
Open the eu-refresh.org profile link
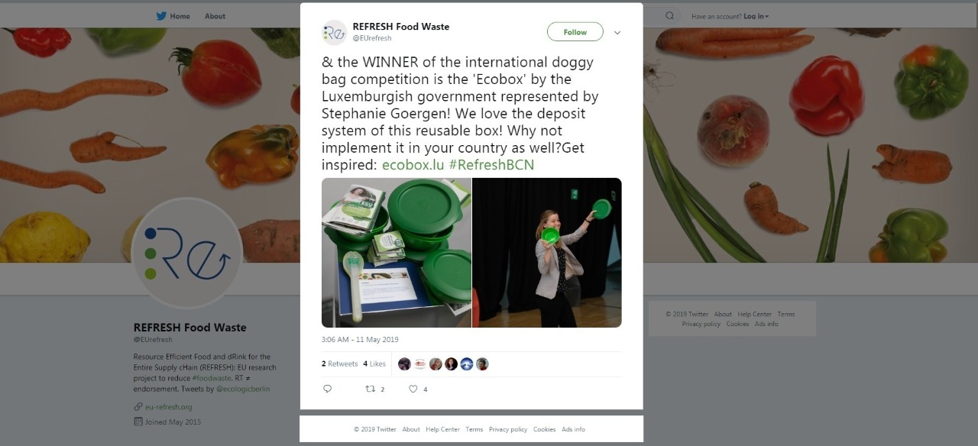(x=169, y=407)
